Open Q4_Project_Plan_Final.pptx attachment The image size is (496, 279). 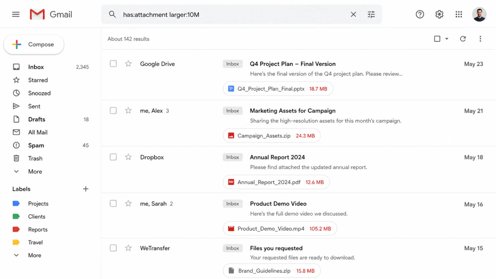coord(278,89)
